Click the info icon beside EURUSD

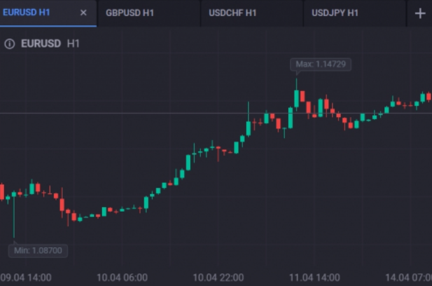coord(10,44)
